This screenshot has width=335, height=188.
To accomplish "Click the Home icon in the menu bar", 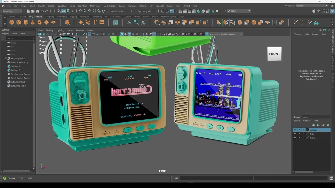I will coord(3,6).
